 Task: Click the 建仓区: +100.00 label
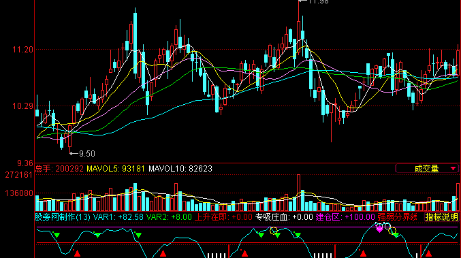(345, 217)
